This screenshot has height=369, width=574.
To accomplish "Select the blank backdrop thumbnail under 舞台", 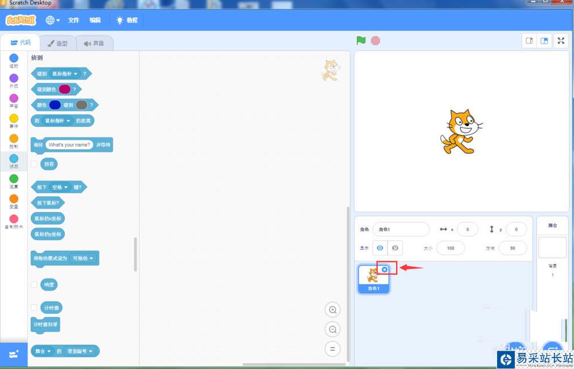I will coord(552,247).
